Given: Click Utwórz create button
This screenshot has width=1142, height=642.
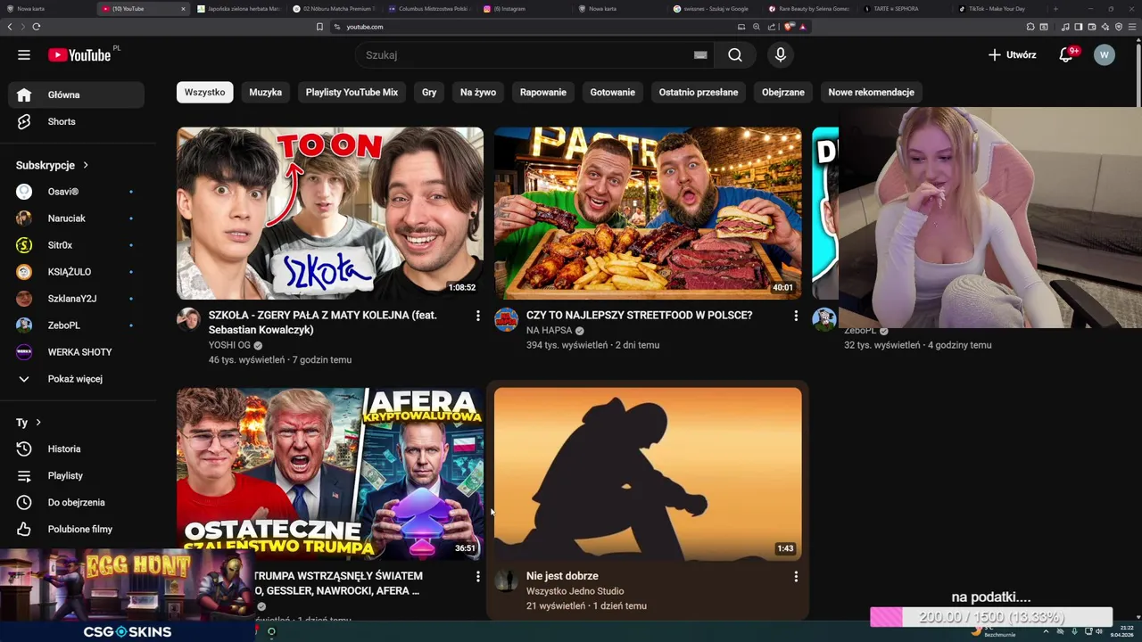Looking at the screenshot, I should (x=1013, y=55).
